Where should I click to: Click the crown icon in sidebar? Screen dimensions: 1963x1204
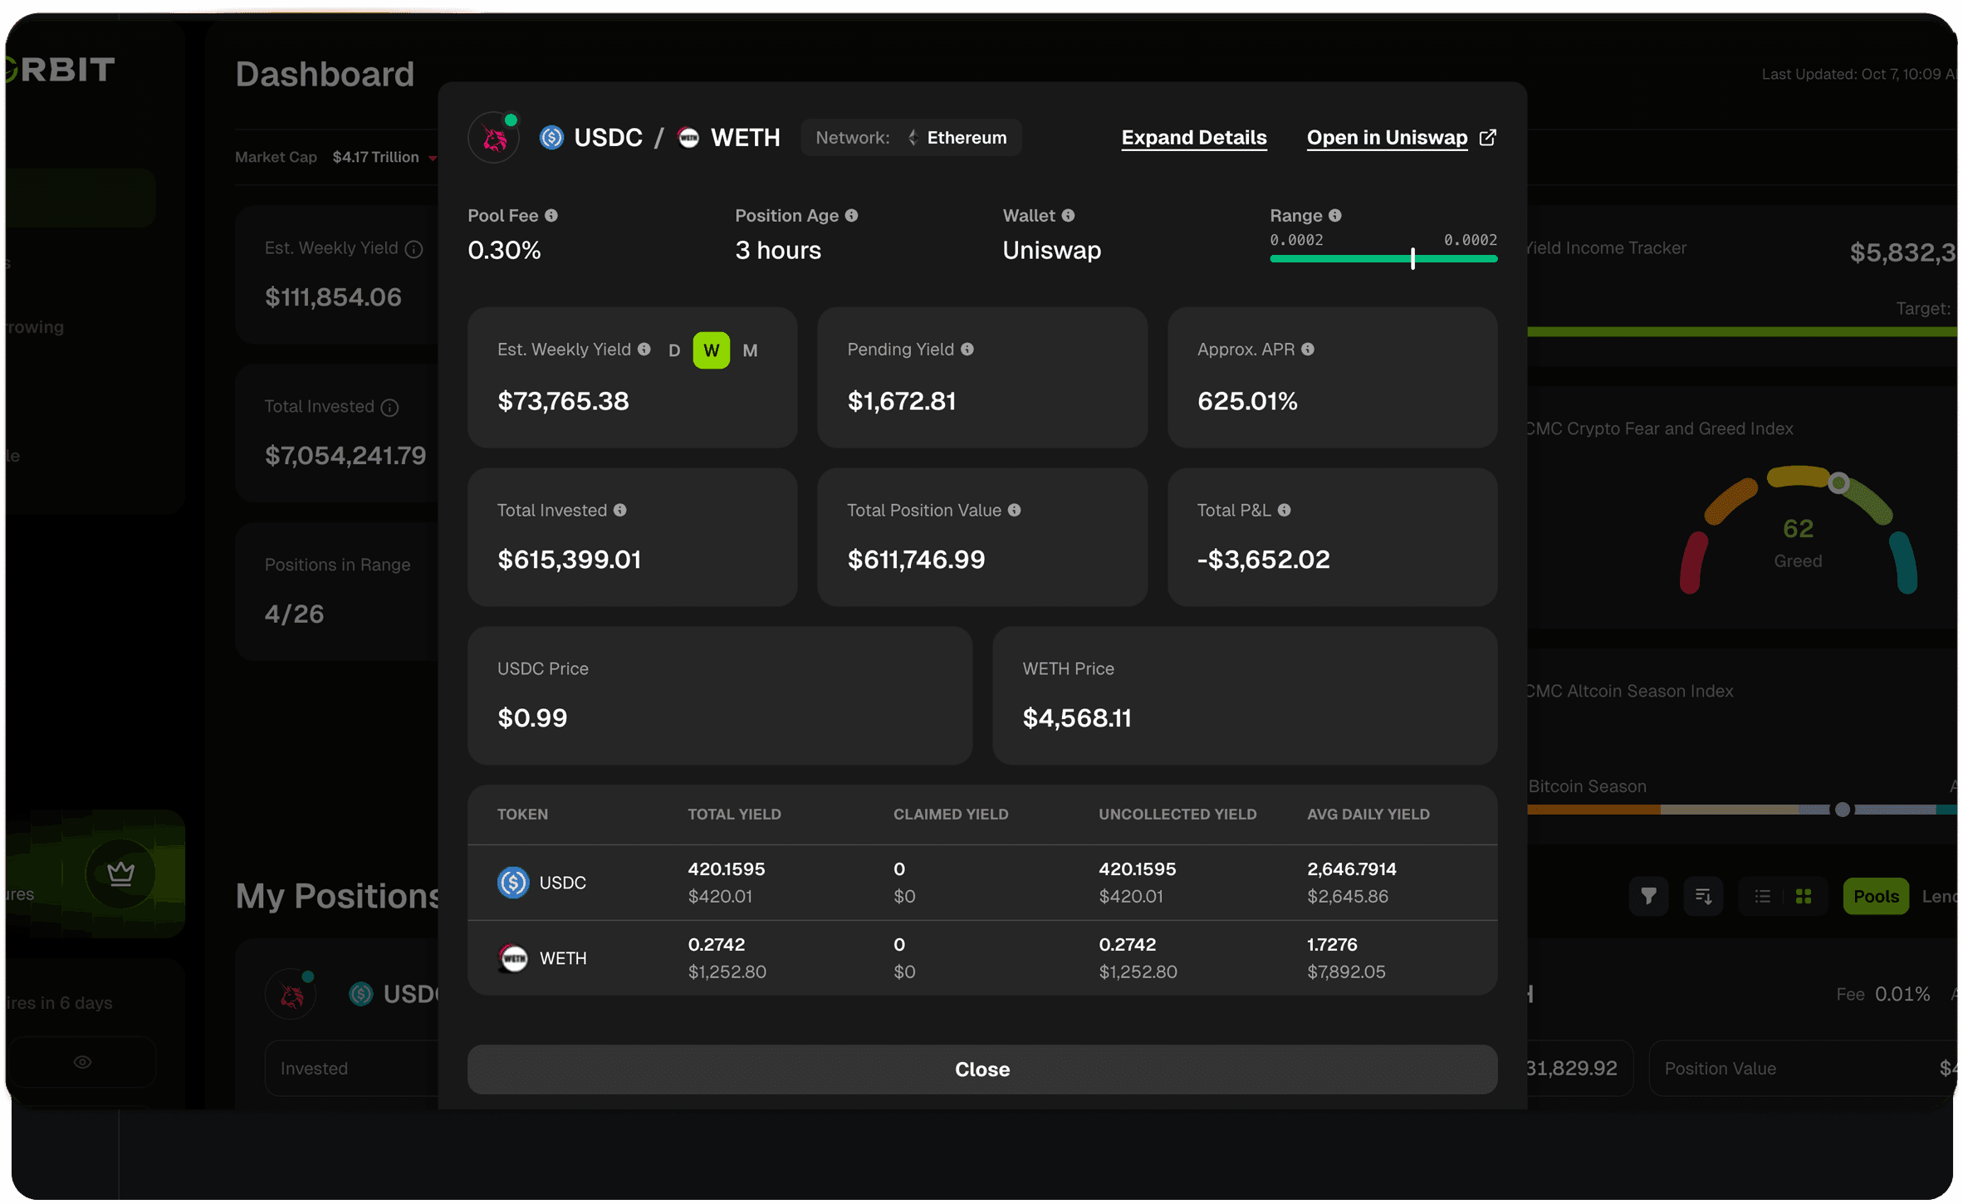pos(121,874)
